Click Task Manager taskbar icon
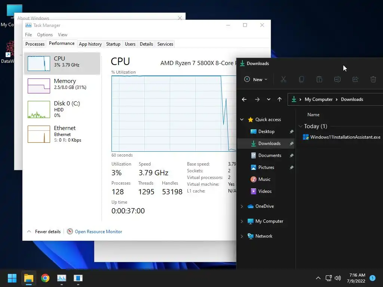The height and width of the screenshot is (287, 383). tap(62, 278)
